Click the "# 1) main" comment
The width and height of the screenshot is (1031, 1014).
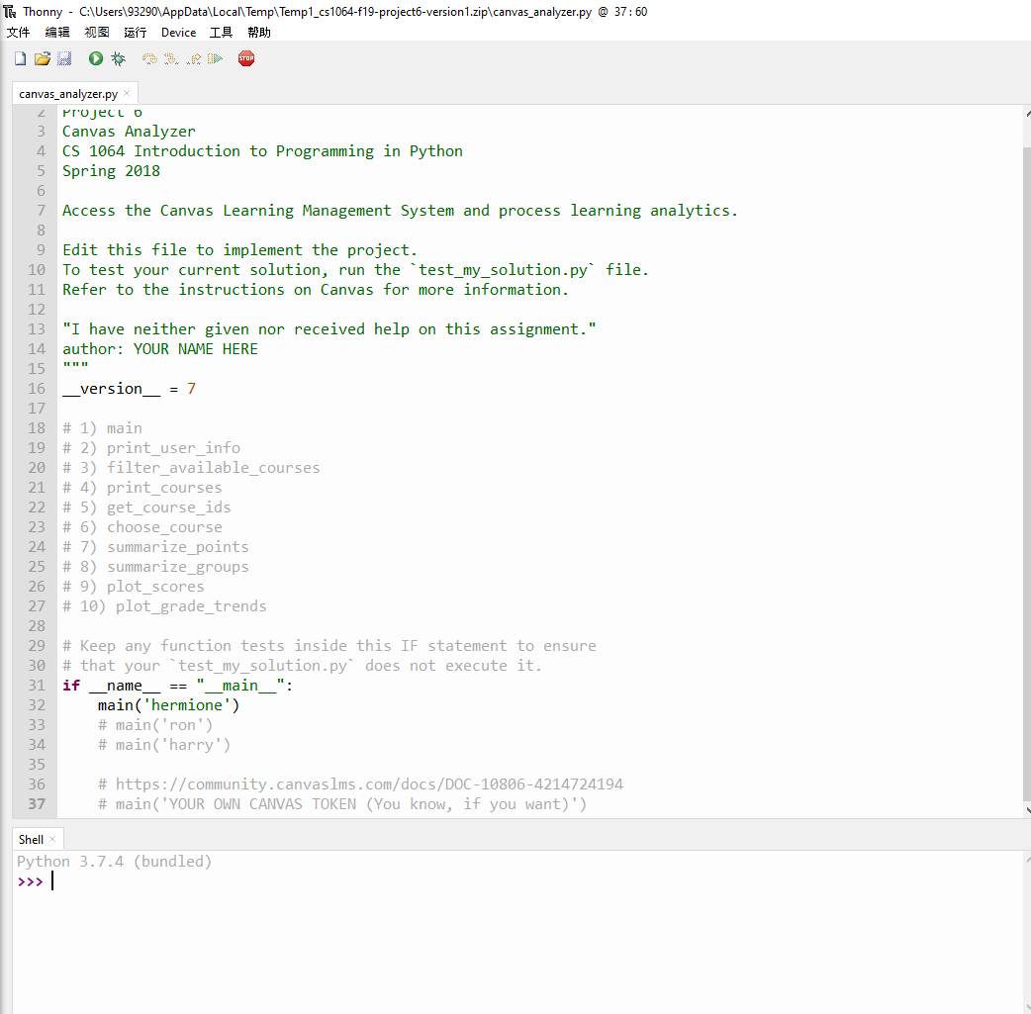[102, 428]
